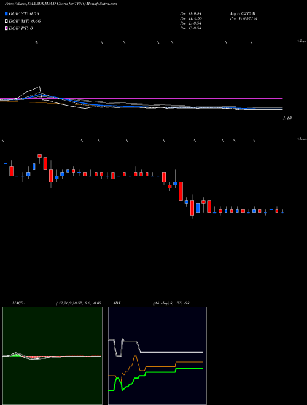
Task: Open the dark blue ADX indicator chart panel
Action: (x=157, y=356)
